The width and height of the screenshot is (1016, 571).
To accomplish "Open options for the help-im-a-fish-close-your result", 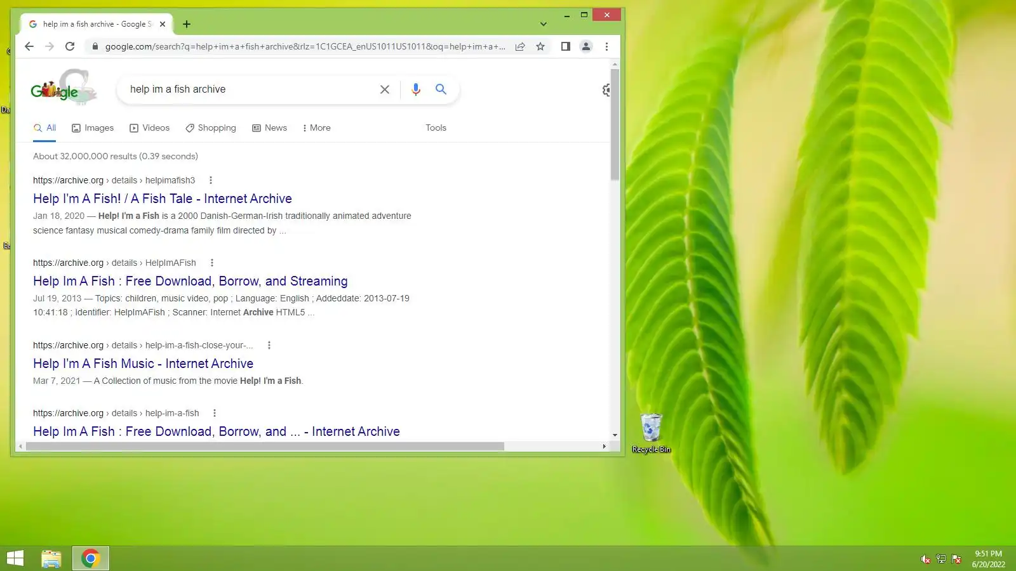I will [x=269, y=345].
